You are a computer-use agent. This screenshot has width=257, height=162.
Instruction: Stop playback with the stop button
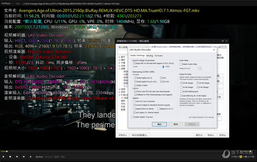tap(10, 156)
